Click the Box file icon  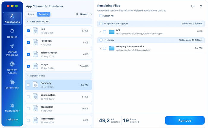[35, 31]
